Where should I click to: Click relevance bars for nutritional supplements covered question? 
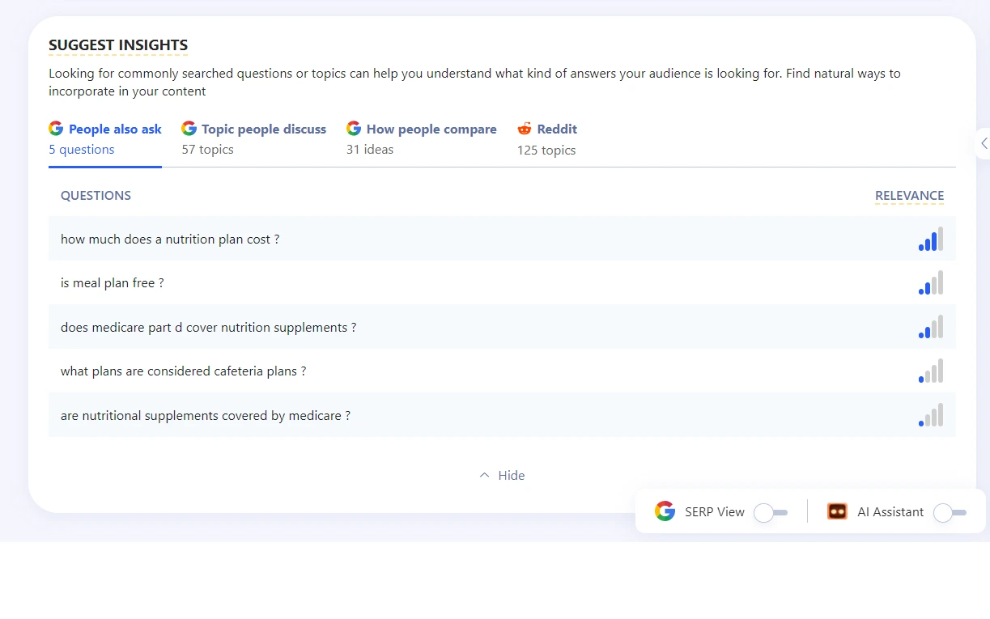point(930,416)
